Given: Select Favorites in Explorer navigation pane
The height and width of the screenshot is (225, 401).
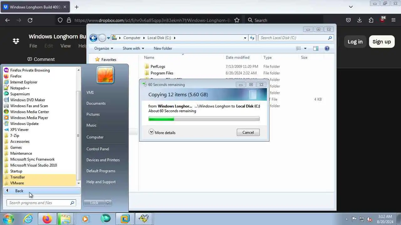Looking at the screenshot, I should pyautogui.click(x=109, y=60).
